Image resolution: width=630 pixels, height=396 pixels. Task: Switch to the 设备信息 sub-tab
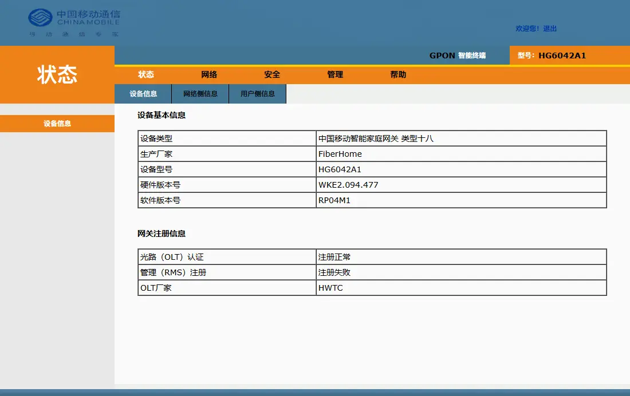click(x=143, y=94)
